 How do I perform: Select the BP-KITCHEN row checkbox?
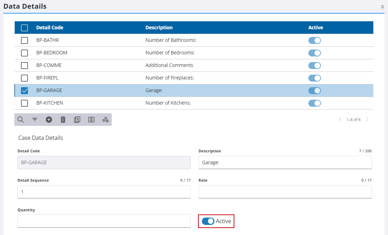point(24,103)
